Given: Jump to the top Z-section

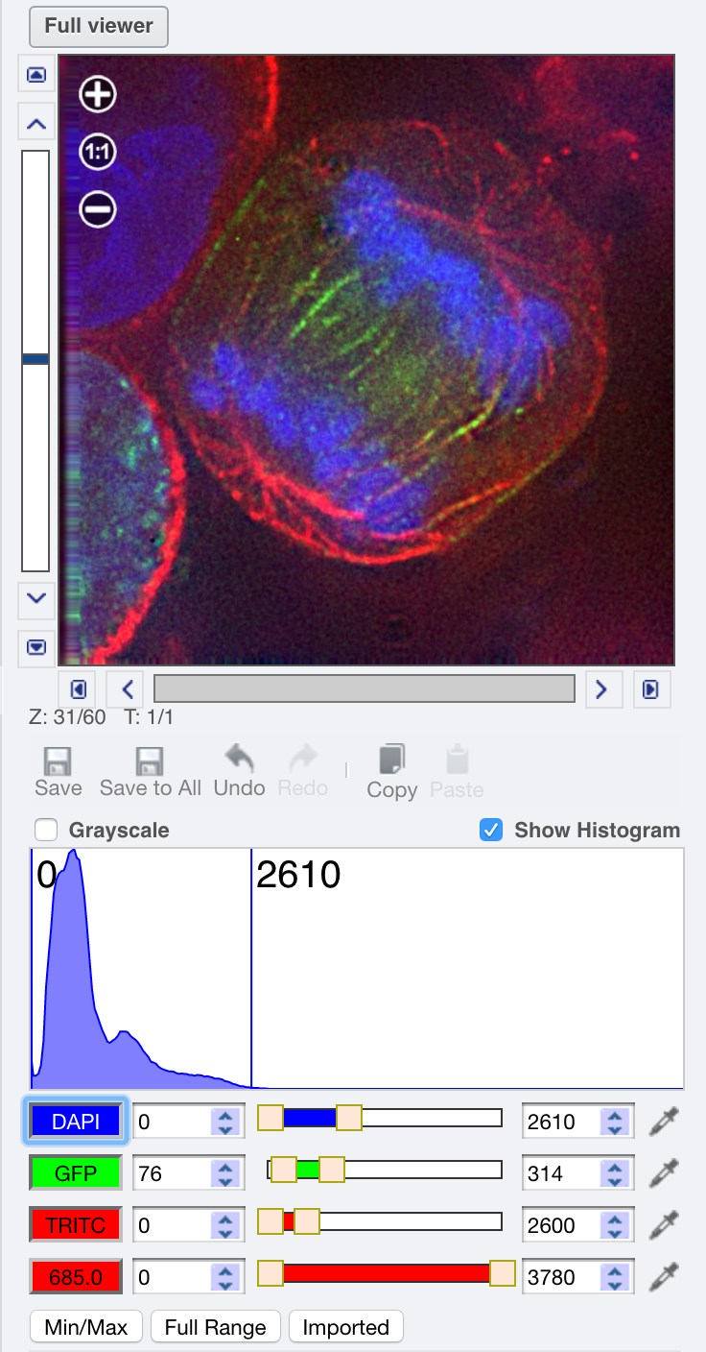Looking at the screenshot, I should coord(36,74).
